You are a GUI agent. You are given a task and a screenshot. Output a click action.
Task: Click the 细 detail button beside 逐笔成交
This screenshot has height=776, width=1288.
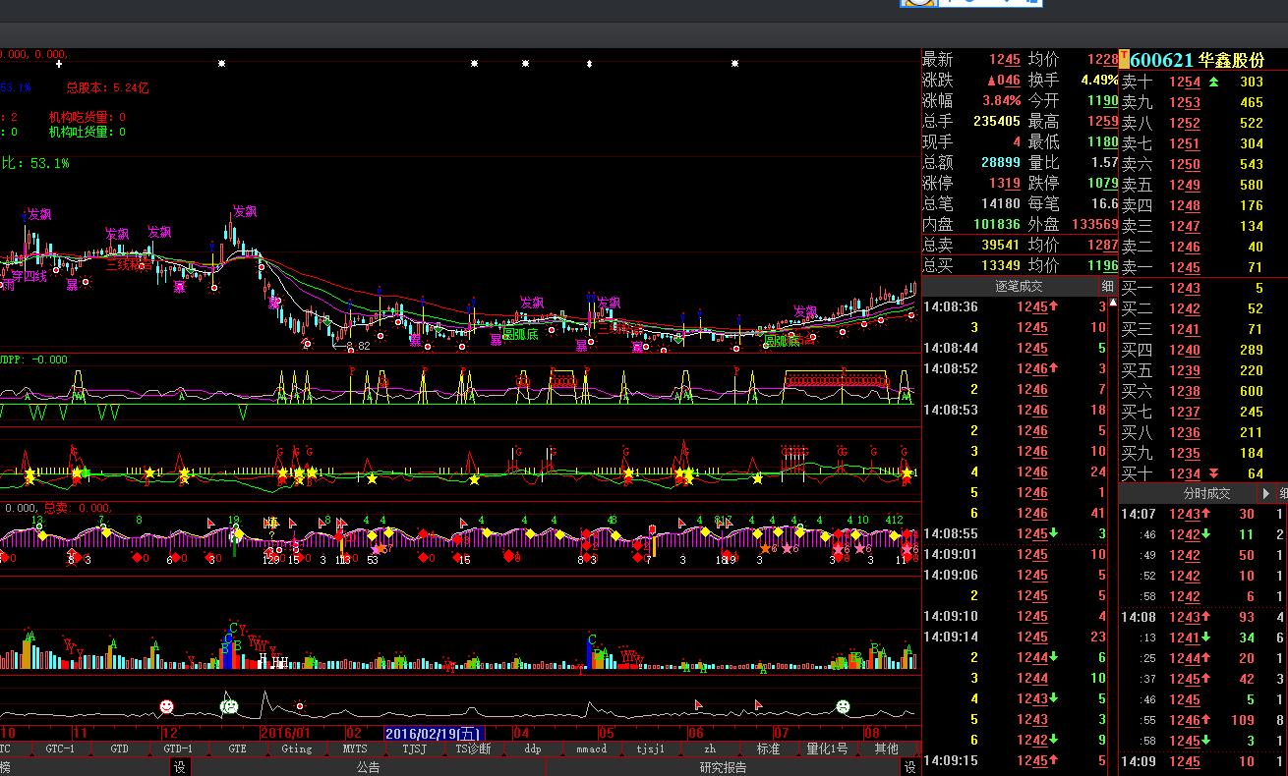tap(1107, 286)
